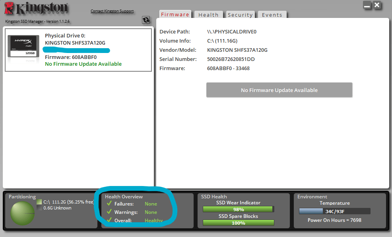Click the Kingston Technology logo
The height and width of the screenshot is (237, 392).
[x=37, y=8]
